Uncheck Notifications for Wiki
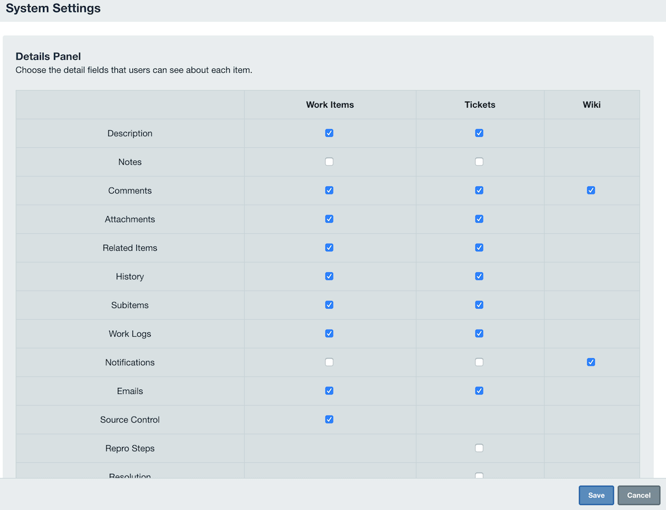Image resolution: width=666 pixels, height=510 pixels. 591,362
